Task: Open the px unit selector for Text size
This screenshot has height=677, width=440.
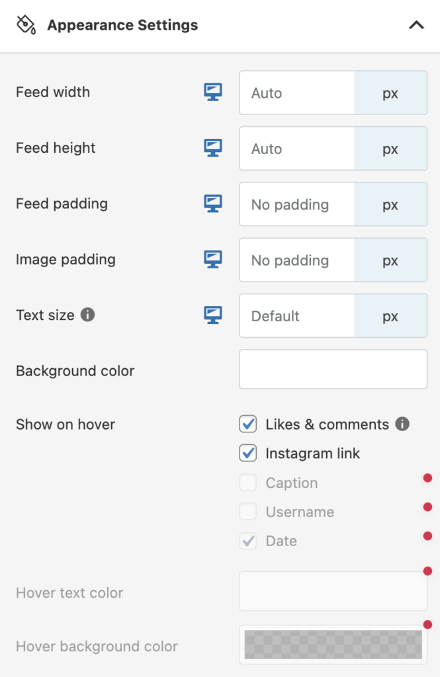Action: 390,316
